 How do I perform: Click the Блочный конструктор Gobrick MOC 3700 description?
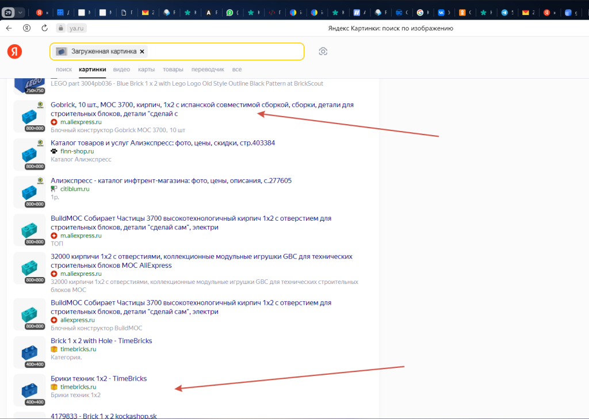(x=118, y=130)
